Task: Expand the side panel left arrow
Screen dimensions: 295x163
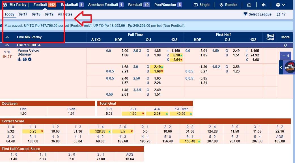Action: coord(281,67)
